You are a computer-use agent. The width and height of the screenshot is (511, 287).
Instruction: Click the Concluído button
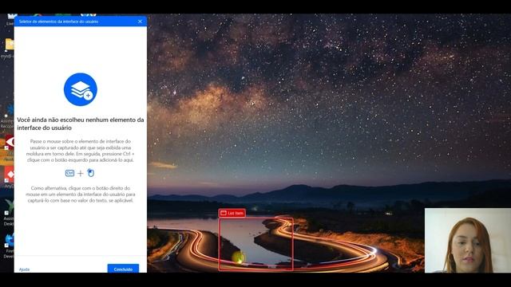coord(123,269)
